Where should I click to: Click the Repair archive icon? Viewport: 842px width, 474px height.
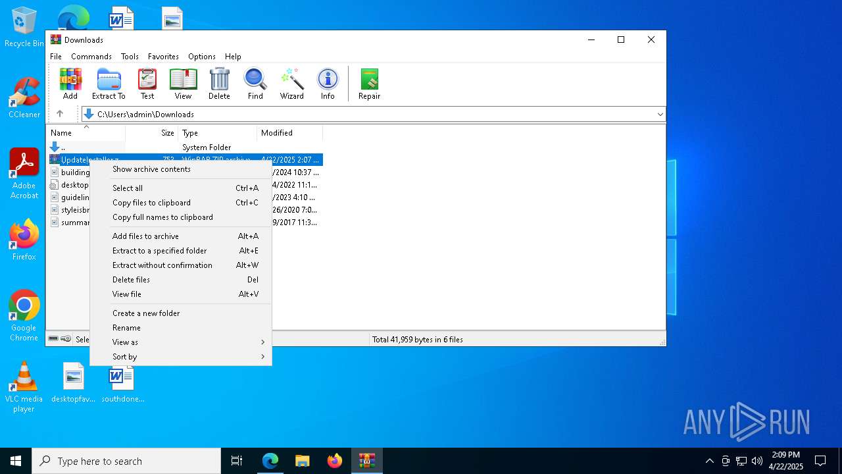(369, 84)
